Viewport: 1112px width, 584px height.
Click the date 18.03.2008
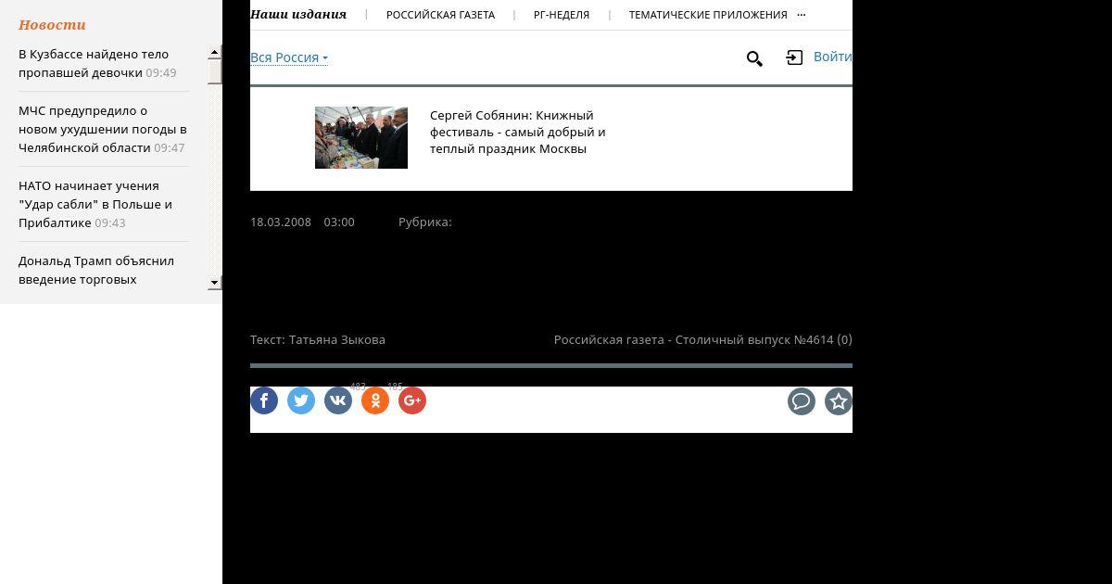281,222
